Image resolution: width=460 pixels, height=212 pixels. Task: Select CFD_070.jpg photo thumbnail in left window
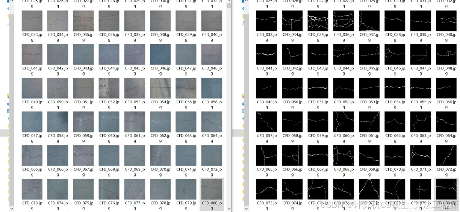pos(160,155)
